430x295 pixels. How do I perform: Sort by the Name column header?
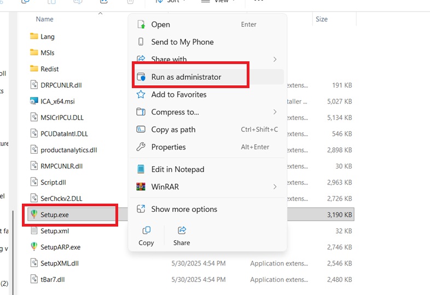(45, 19)
